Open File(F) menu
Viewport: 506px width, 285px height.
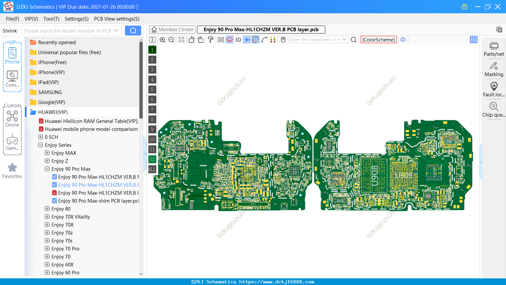click(x=13, y=19)
